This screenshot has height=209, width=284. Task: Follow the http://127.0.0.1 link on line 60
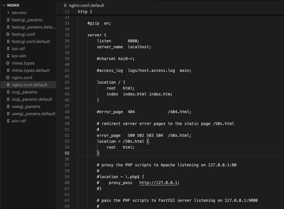(x=159, y=183)
